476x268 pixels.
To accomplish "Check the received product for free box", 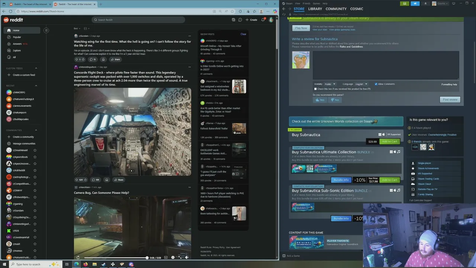I will pos(315,89).
